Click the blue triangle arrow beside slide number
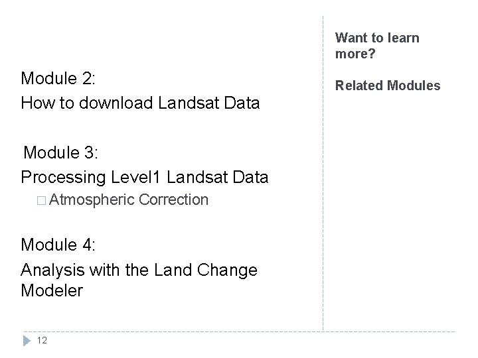Viewport: 478px width, 358px height. coord(27,341)
